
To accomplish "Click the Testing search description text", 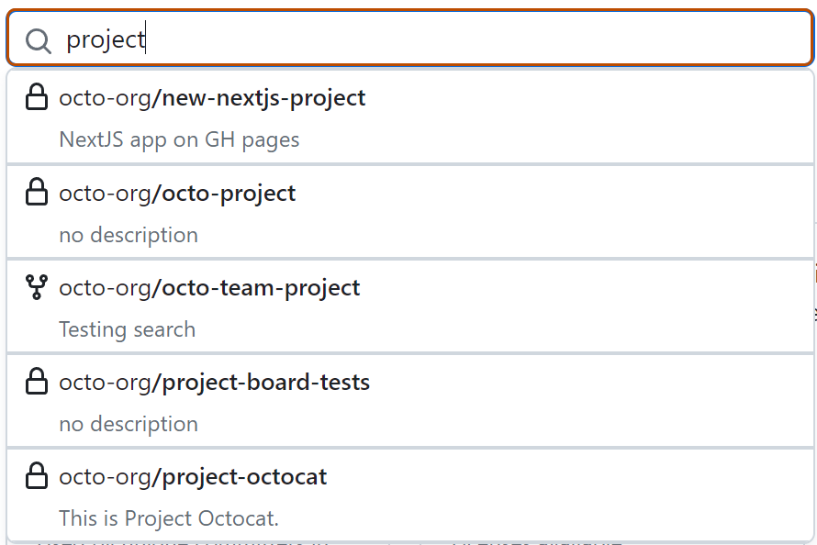I will click(x=127, y=328).
